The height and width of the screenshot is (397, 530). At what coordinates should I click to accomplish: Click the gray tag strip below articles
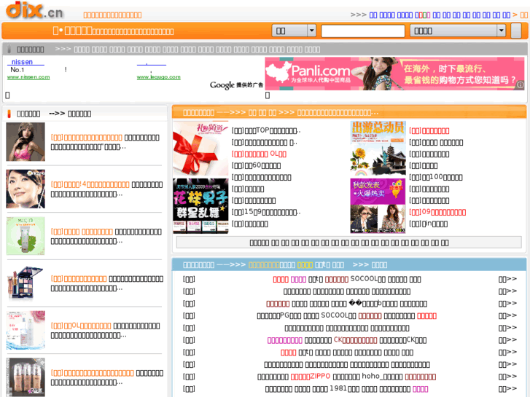(348, 243)
